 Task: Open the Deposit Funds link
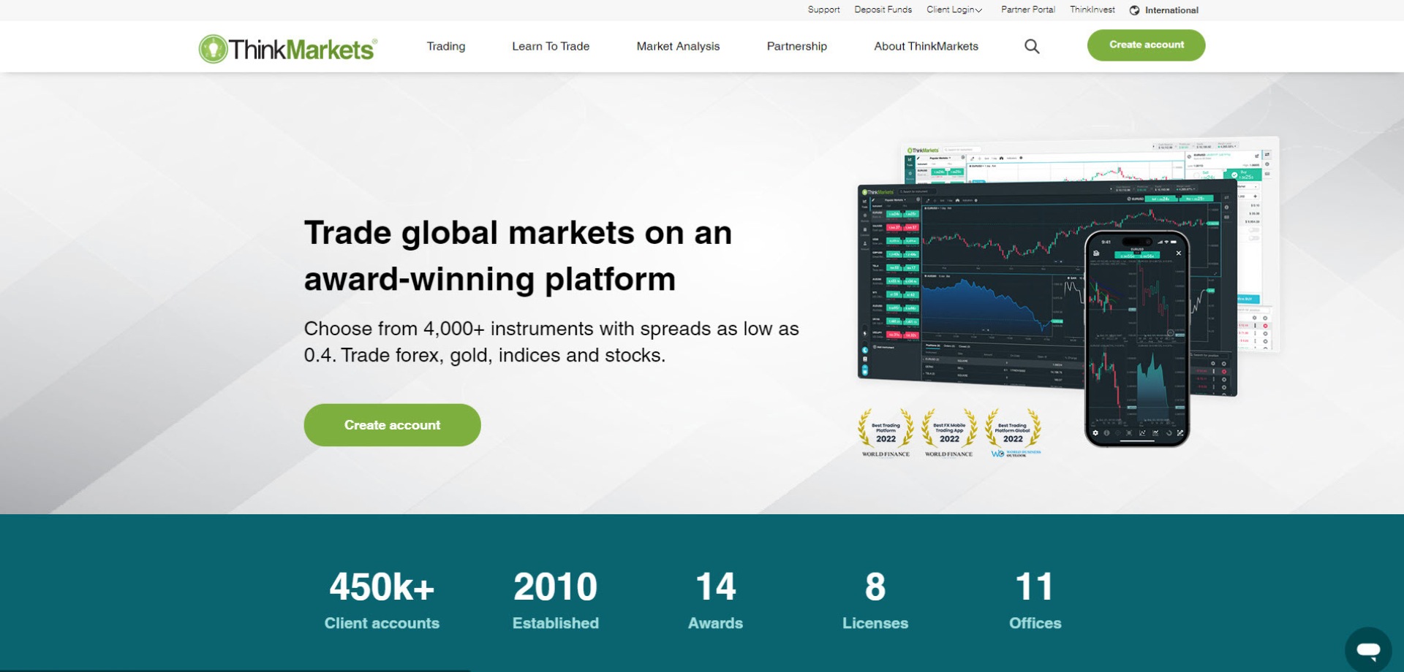(x=883, y=9)
